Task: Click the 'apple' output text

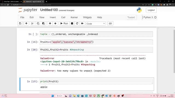Action: (44, 87)
